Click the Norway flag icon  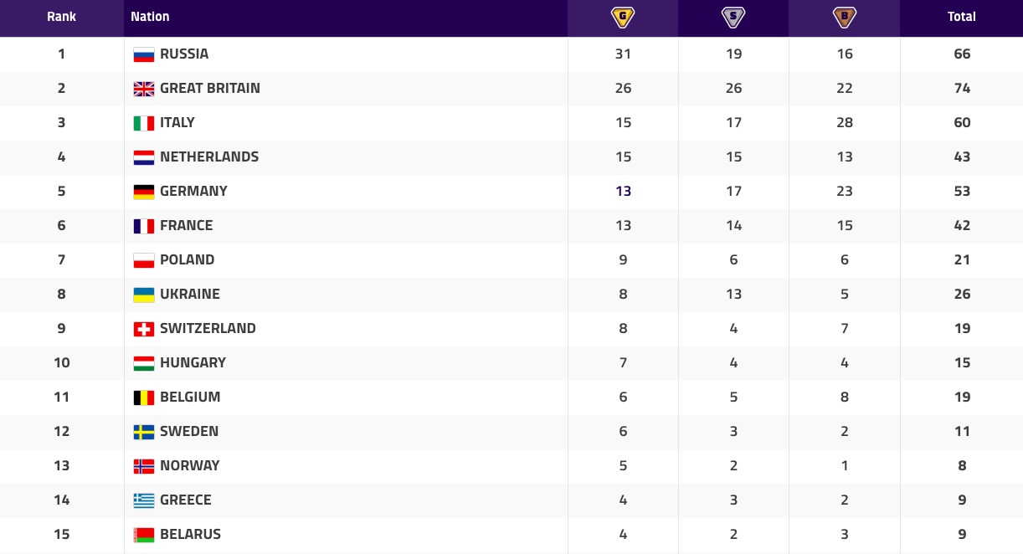144,466
